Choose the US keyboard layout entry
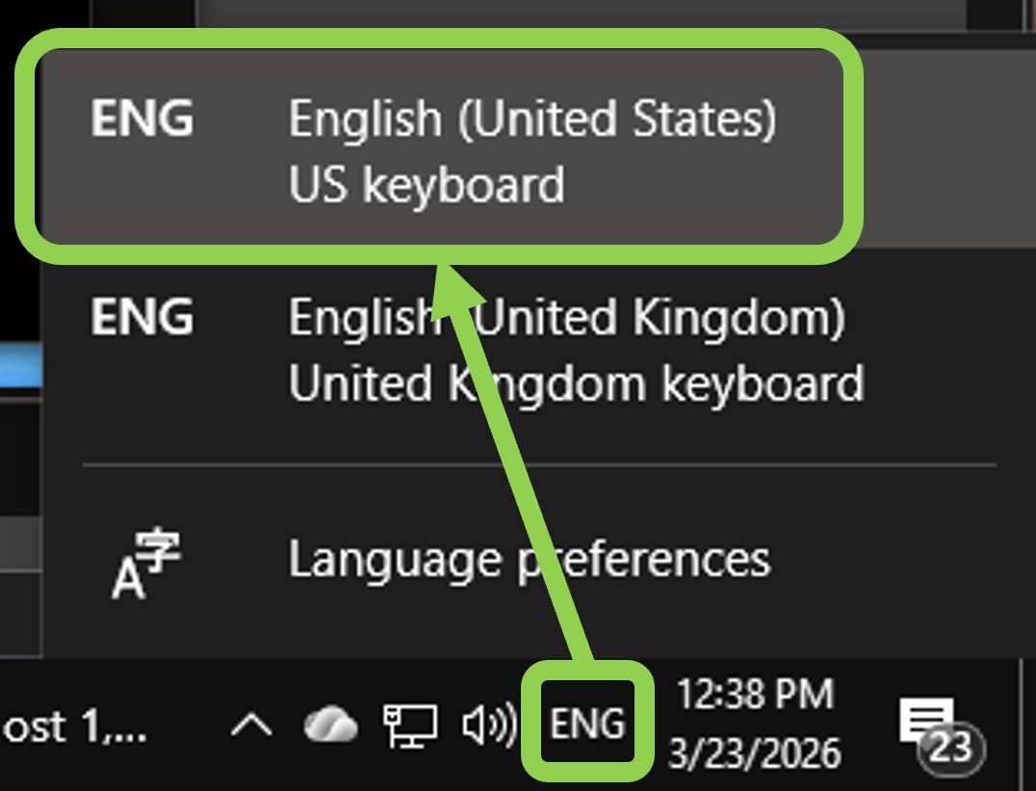 pyautogui.click(x=426, y=184)
